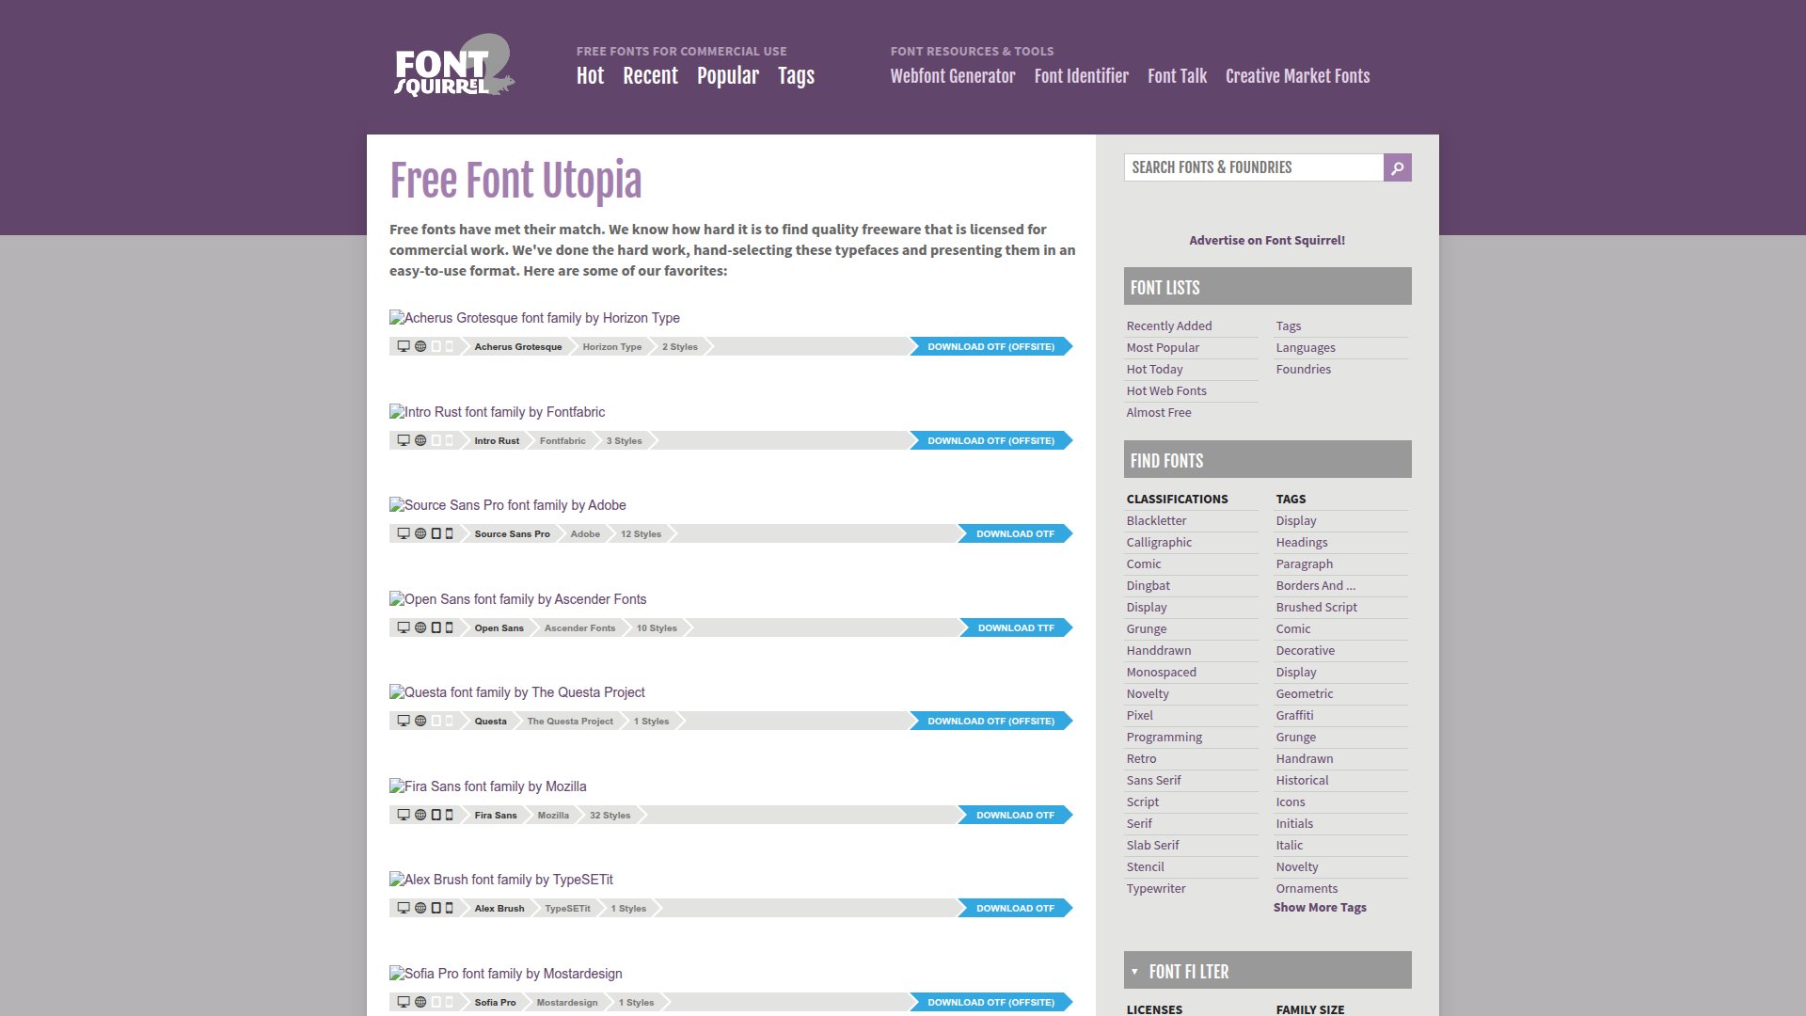Open Recently Added font list
Screen dimensions: 1806x1016
click(1169, 325)
